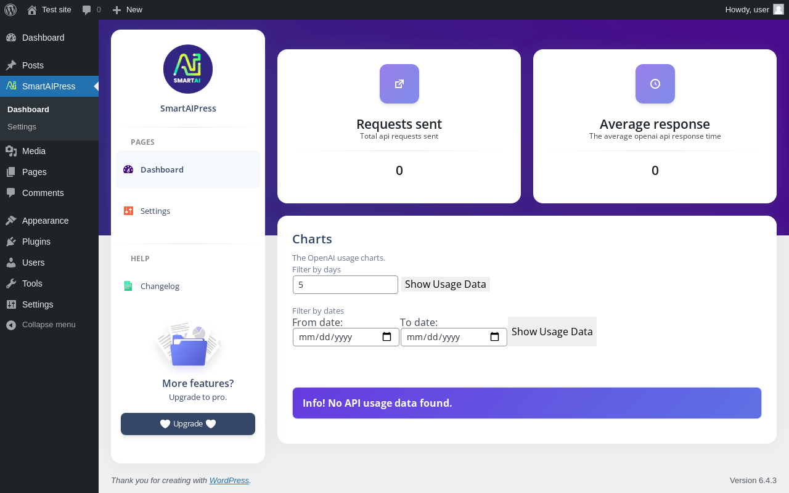Click Show Usage Data next to days filter
This screenshot has width=789, height=493.
[446, 284]
